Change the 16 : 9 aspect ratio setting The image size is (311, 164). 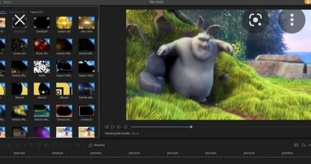coord(135,134)
